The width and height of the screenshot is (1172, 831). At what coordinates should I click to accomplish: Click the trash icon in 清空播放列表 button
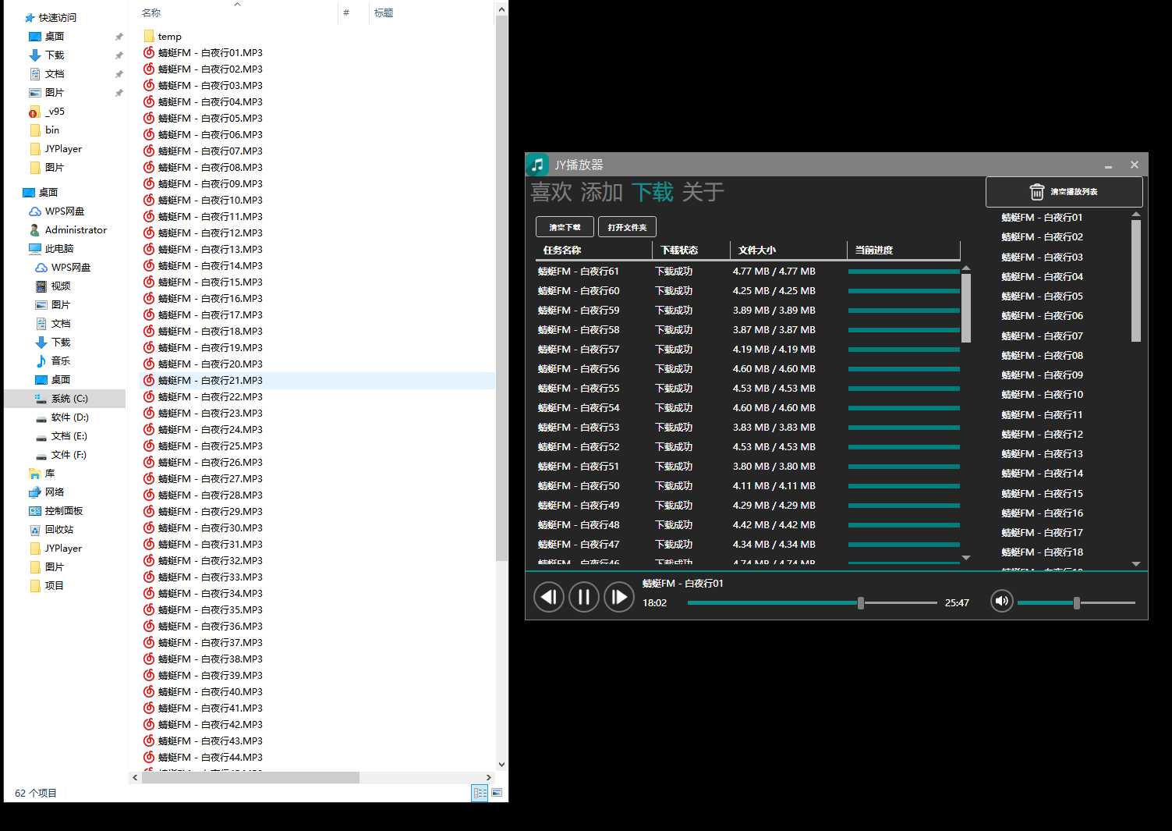click(1036, 192)
